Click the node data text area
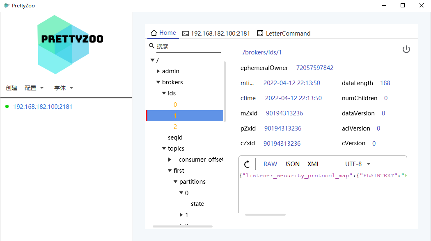 tap(323, 192)
